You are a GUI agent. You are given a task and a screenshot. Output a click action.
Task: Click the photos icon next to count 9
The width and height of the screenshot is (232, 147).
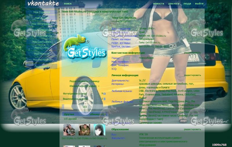(105, 94)
